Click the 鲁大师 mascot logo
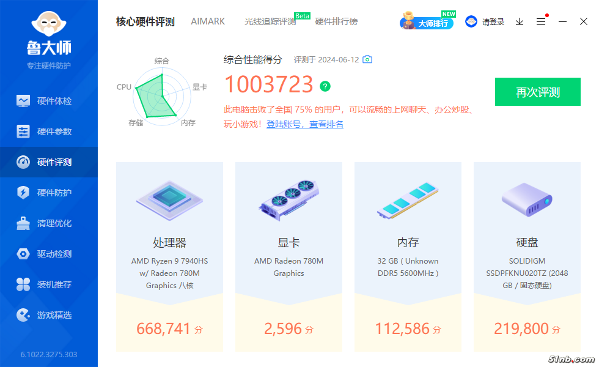 pyautogui.click(x=49, y=24)
